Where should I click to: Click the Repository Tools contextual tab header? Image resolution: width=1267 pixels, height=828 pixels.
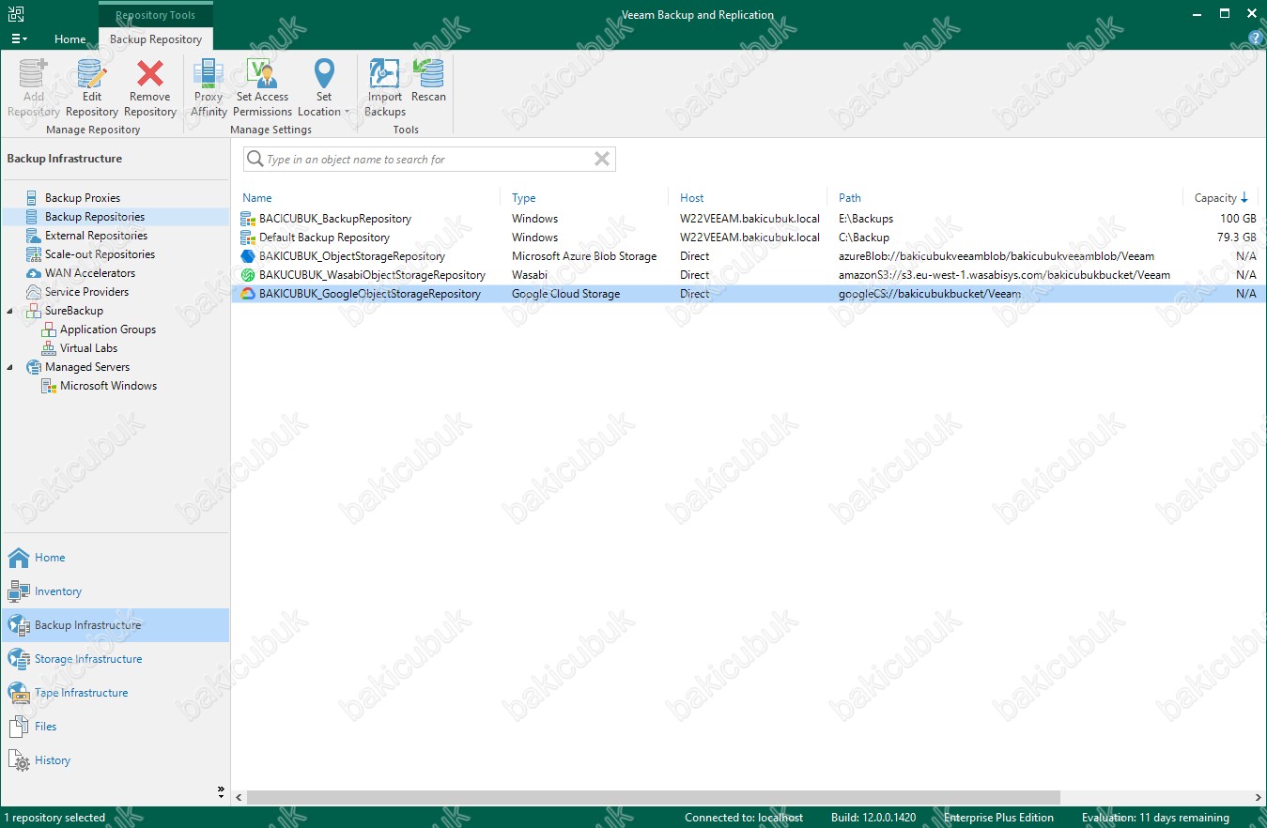(x=156, y=15)
